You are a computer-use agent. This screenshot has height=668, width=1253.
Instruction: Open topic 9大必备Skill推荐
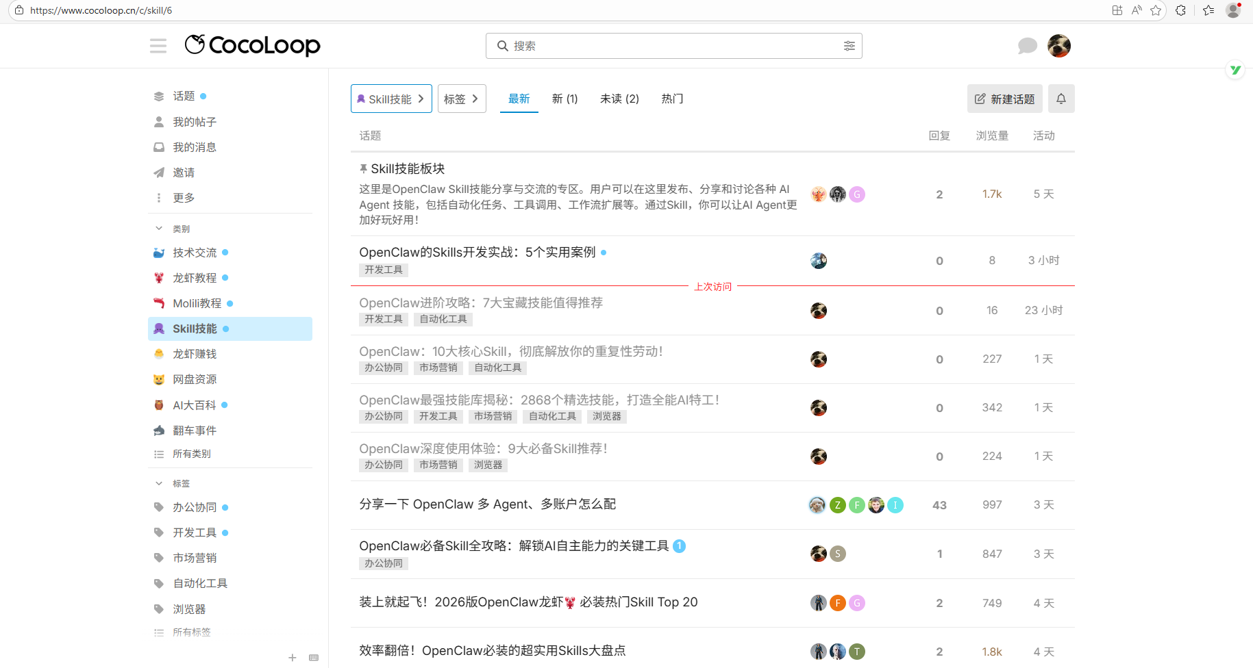(483, 448)
